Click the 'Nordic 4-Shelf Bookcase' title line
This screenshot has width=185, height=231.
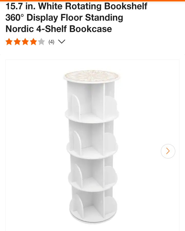[59, 29]
